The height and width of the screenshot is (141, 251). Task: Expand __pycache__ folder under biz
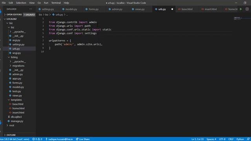point(11,32)
